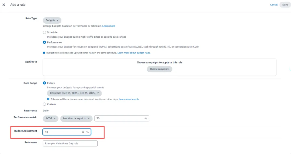Click the info icon under the event dropdown
Viewport: 291px width, 154px height.
(48, 99)
